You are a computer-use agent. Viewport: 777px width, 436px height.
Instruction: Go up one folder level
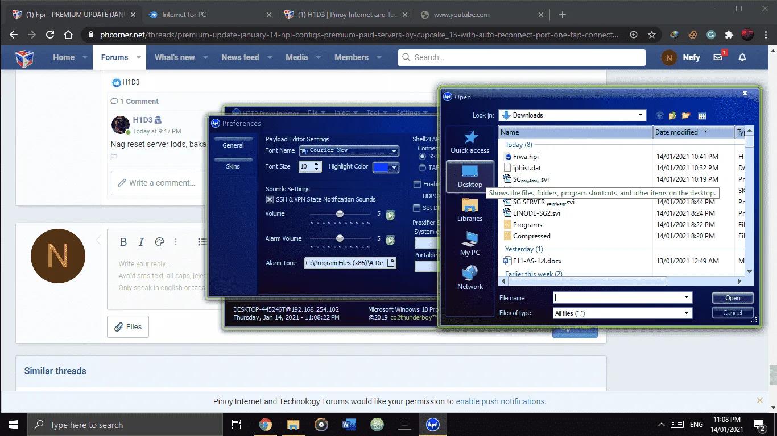tap(673, 115)
